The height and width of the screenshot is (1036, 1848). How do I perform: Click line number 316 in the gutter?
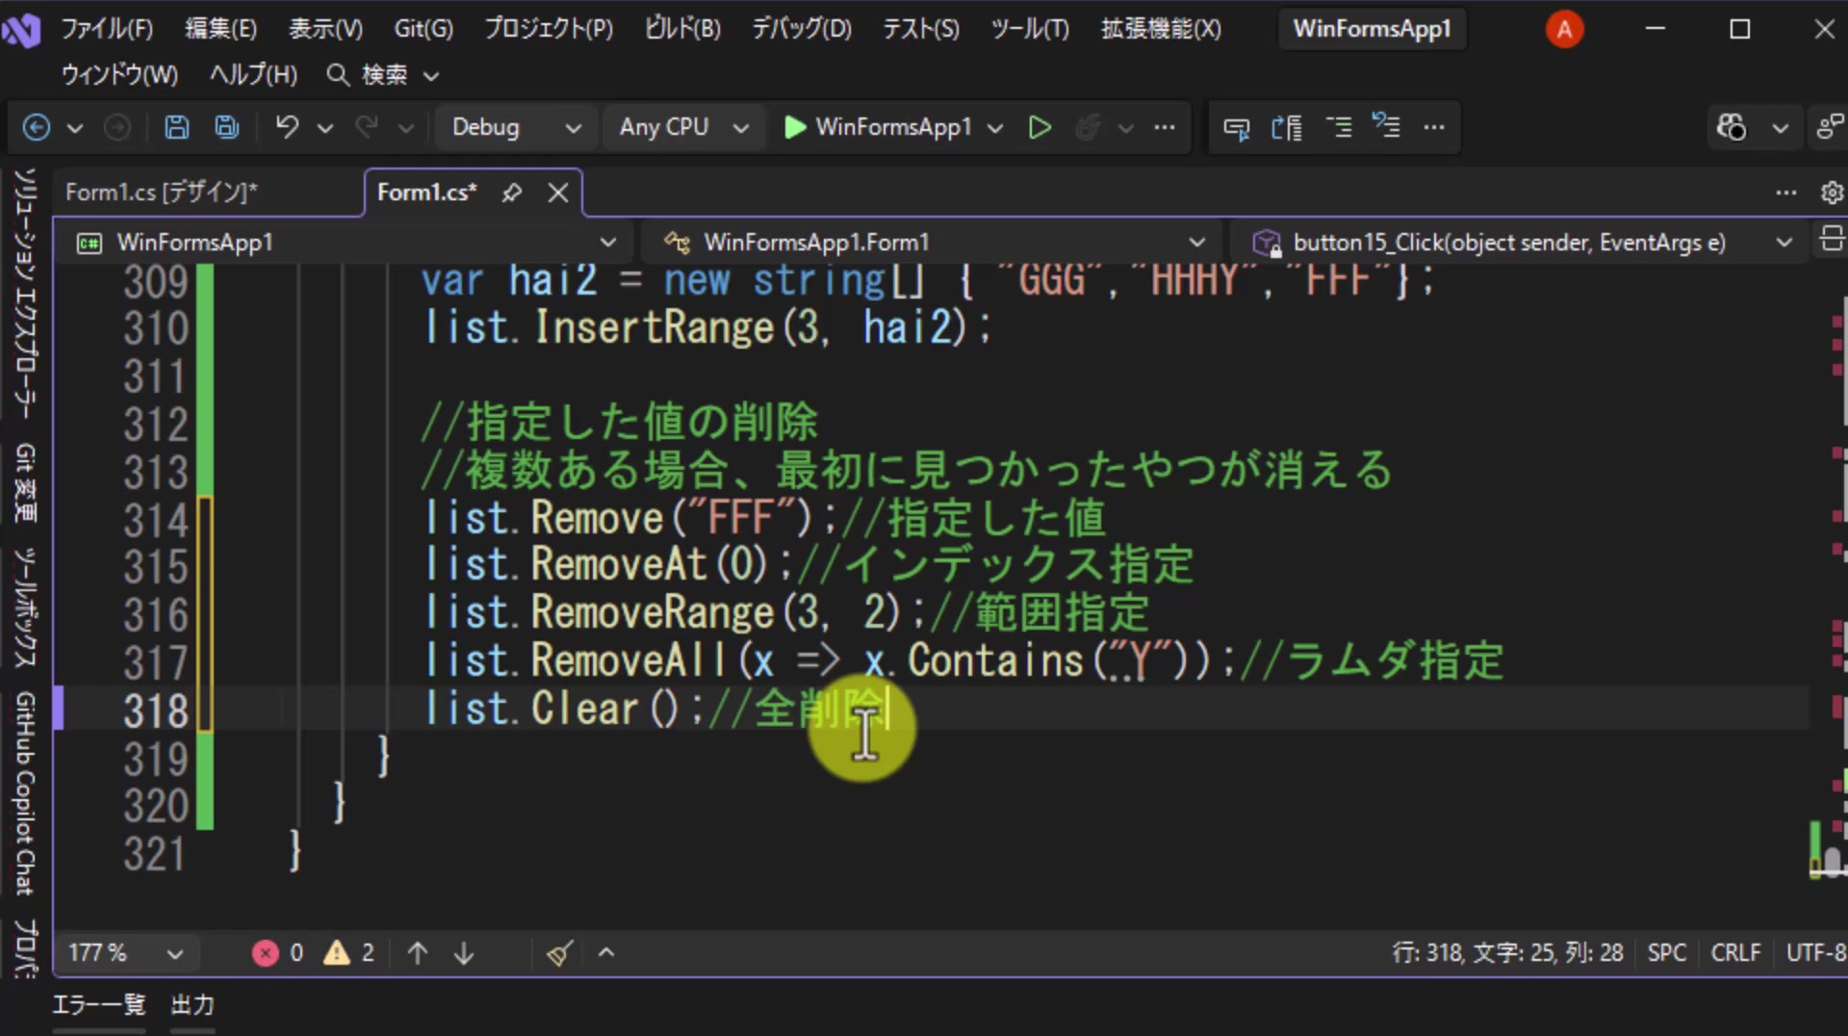click(156, 614)
